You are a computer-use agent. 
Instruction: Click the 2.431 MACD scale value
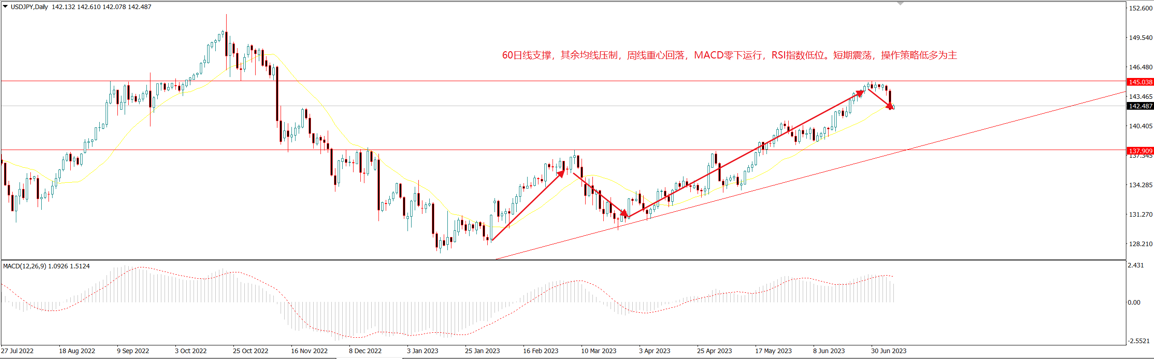tap(1136, 265)
